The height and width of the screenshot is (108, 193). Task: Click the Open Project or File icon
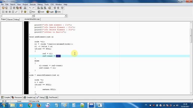[6, 8]
